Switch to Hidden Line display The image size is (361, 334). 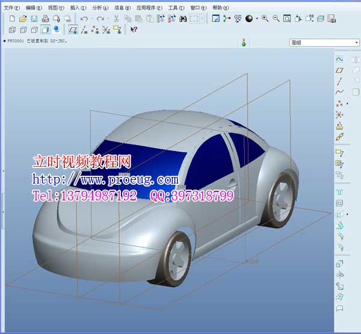click(23, 29)
